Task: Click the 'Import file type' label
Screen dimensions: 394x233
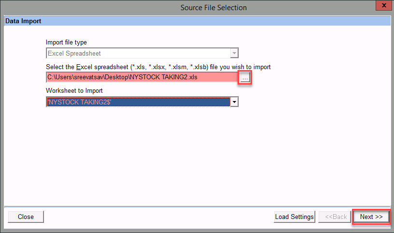Action: [x=66, y=42]
